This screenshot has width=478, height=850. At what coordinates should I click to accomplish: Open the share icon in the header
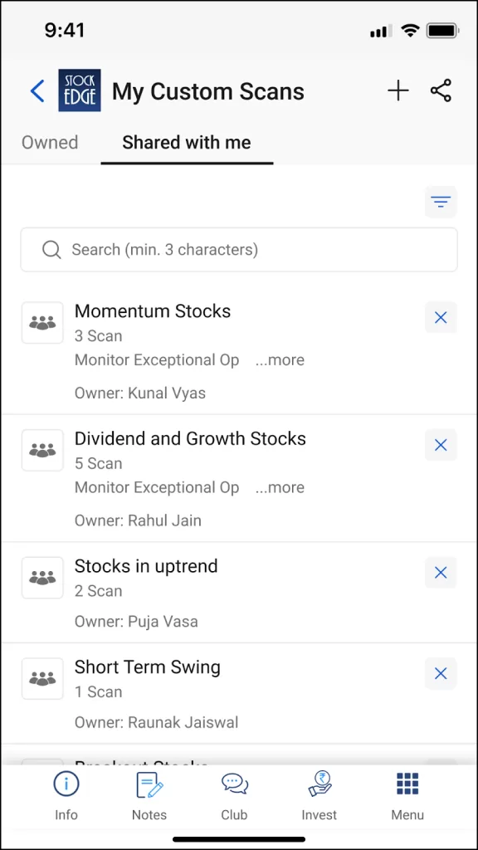441,90
